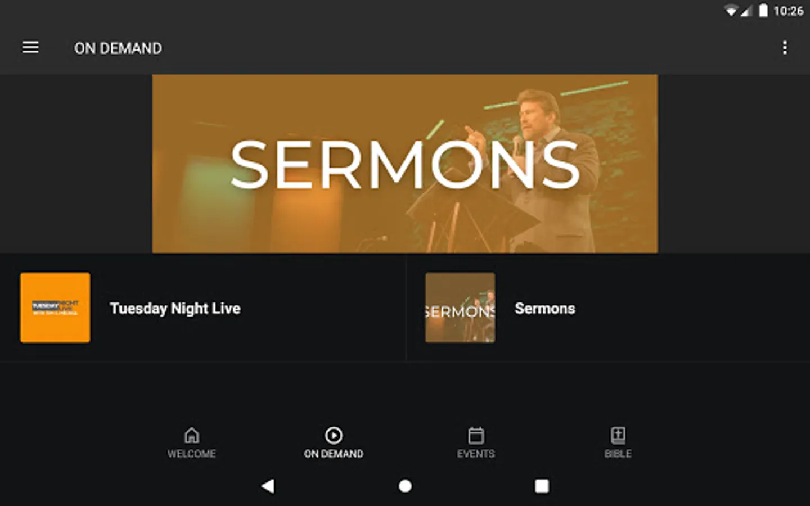Select the Tuesday Night Live title
The height and width of the screenshot is (506, 810).
click(175, 309)
